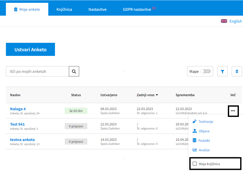This screenshot has height=171, width=243.
Task: Click the Ustvarjeno column header
Action: (109, 95)
